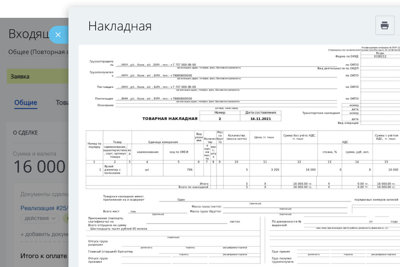
Task: Click the Грузополучатель label
Action: pos(101,74)
